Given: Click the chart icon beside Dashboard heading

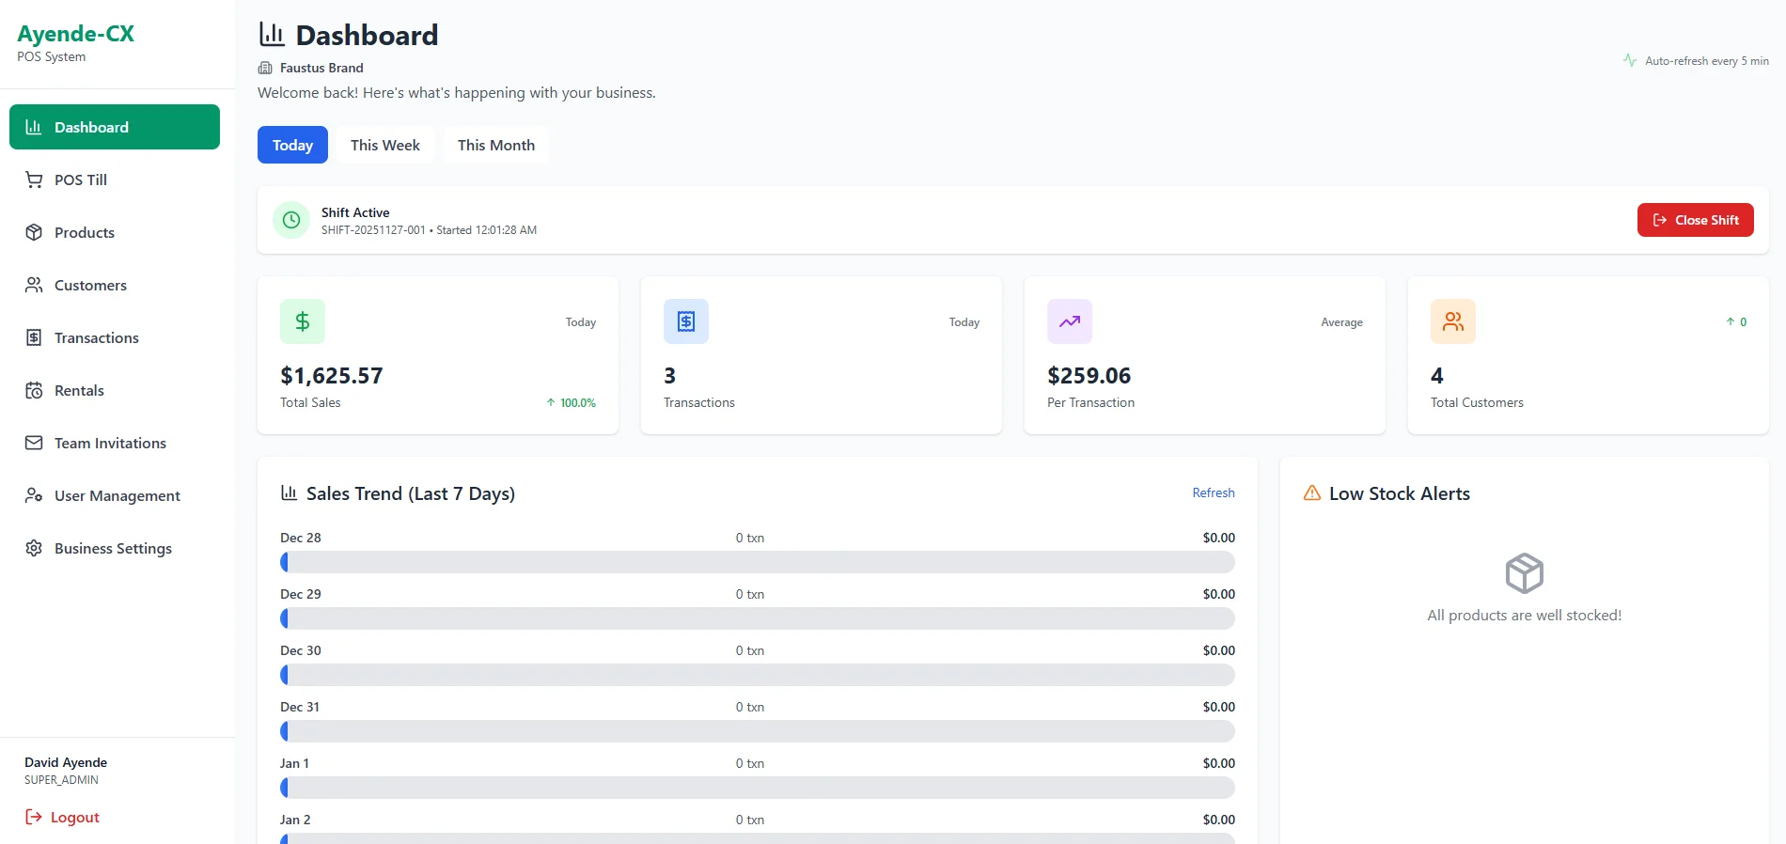Looking at the screenshot, I should (x=272, y=35).
